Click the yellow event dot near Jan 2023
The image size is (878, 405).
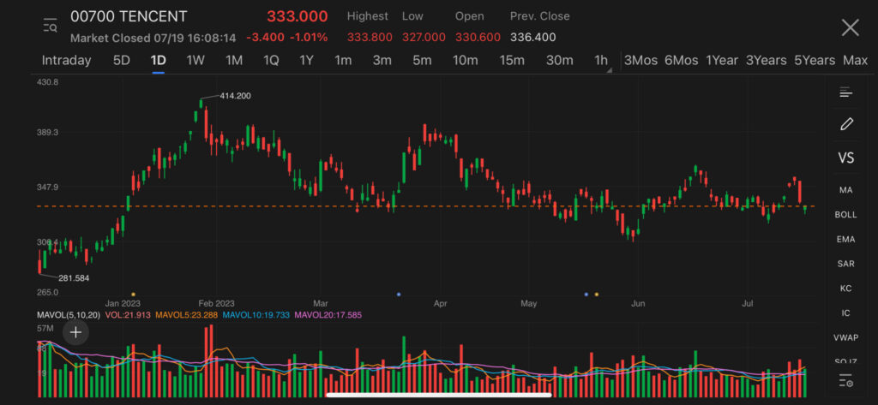coord(133,294)
